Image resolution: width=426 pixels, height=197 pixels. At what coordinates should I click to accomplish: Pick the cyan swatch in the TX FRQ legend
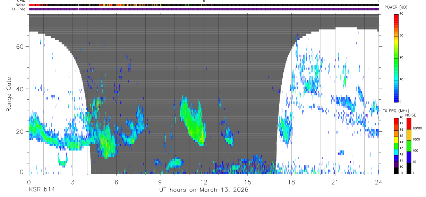tap(396, 152)
